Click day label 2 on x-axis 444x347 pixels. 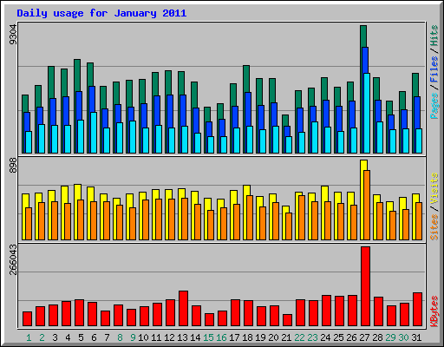tap(42, 337)
